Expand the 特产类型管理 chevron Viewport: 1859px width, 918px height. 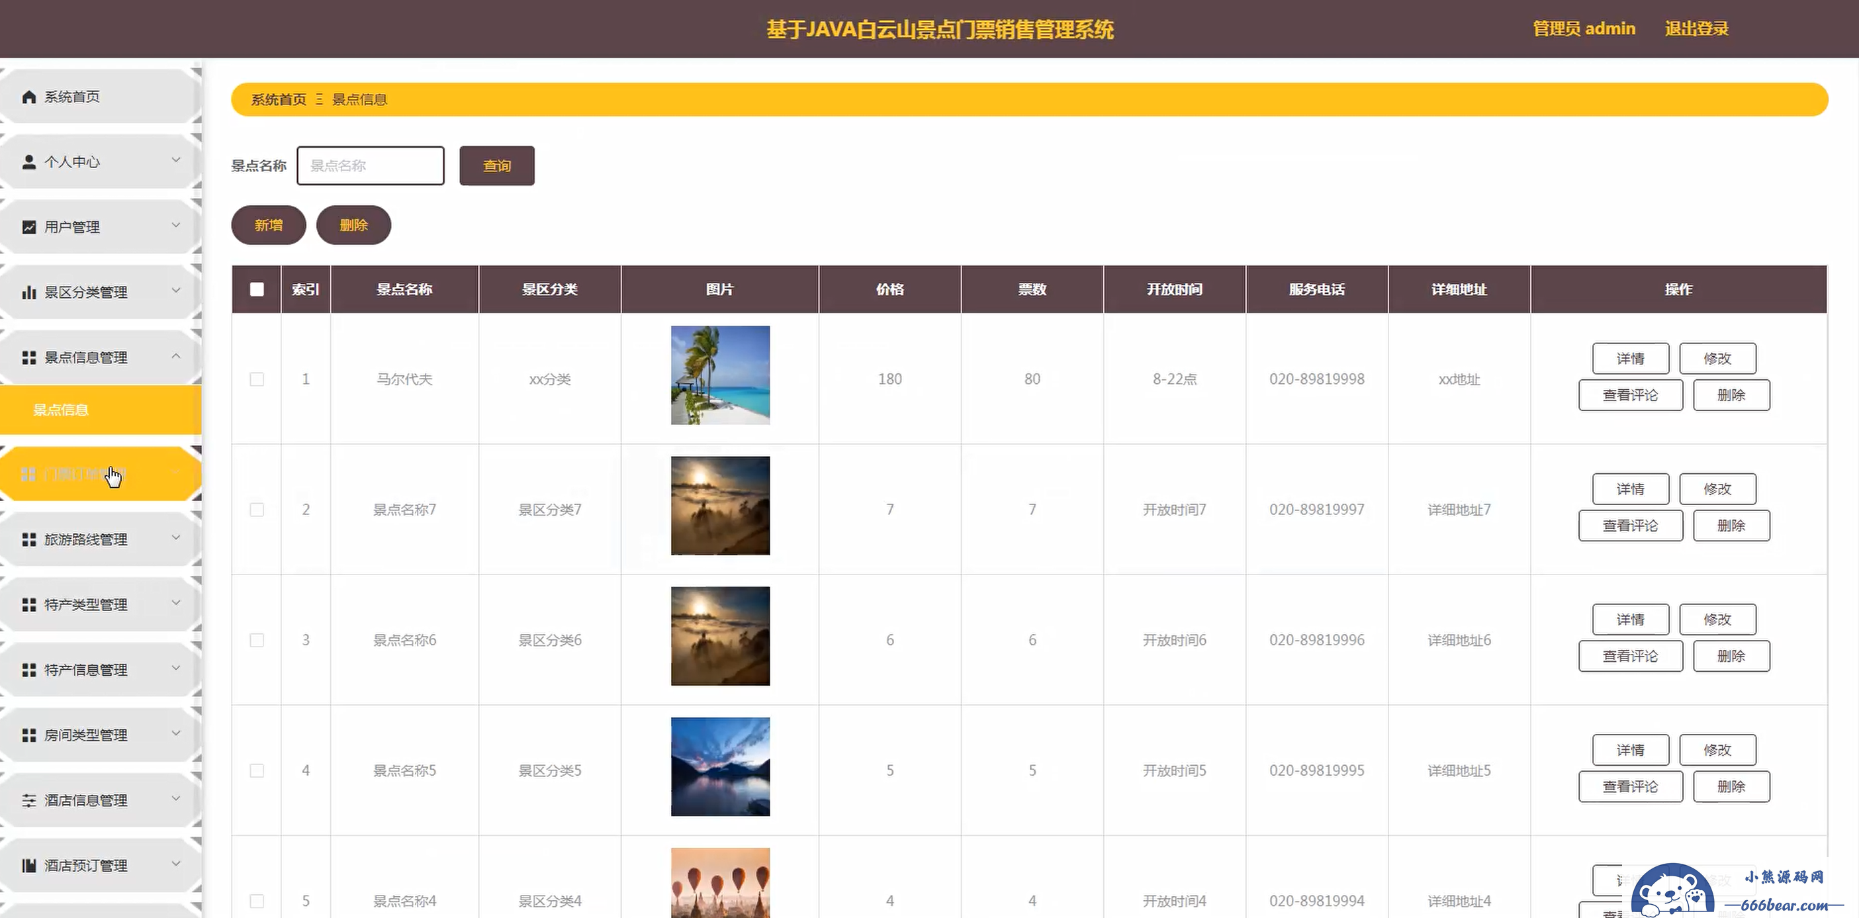pyautogui.click(x=176, y=604)
